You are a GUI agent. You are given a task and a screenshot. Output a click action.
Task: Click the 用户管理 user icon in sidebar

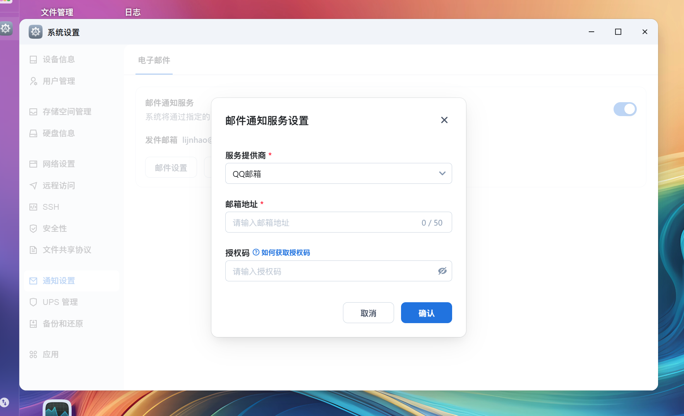[34, 81]
